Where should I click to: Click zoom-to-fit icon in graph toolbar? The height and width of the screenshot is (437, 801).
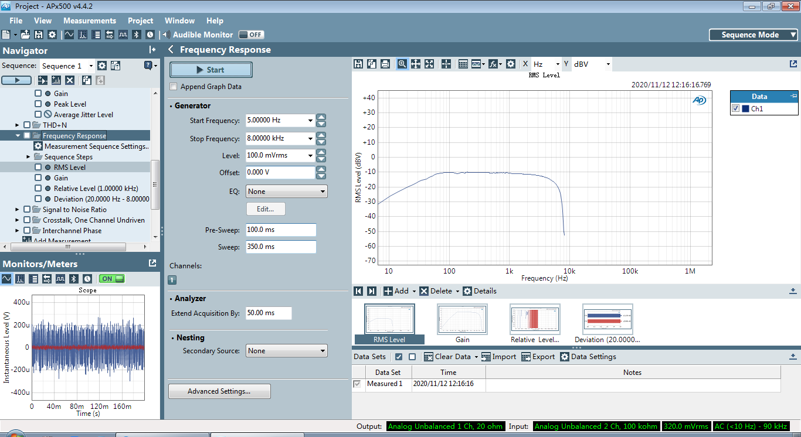point(429,64)
